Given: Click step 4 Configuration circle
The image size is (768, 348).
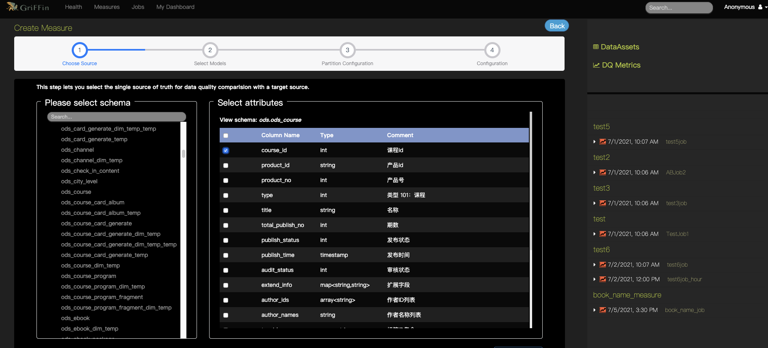Looking at the screenshot, I should coord(492,50).
